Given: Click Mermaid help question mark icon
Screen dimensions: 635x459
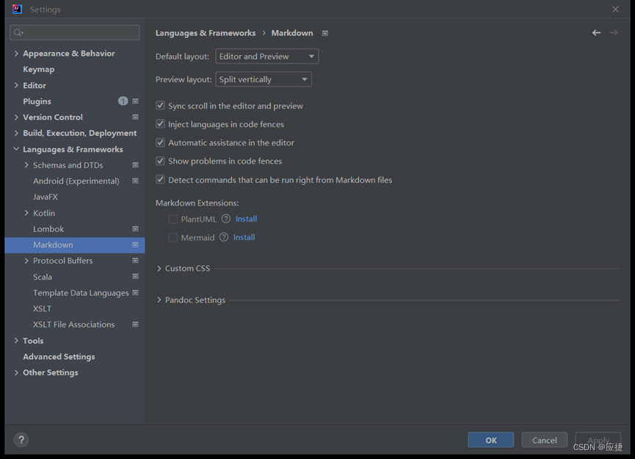Looking at the screenshot, I should tap(224, 237).
